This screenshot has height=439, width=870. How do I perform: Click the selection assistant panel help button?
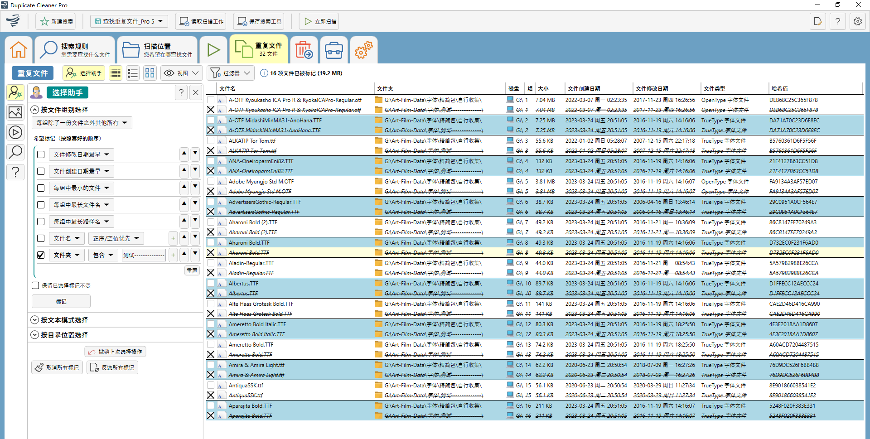181,92
